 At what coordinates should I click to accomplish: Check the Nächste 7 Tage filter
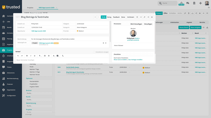click(x=28, y=69)
